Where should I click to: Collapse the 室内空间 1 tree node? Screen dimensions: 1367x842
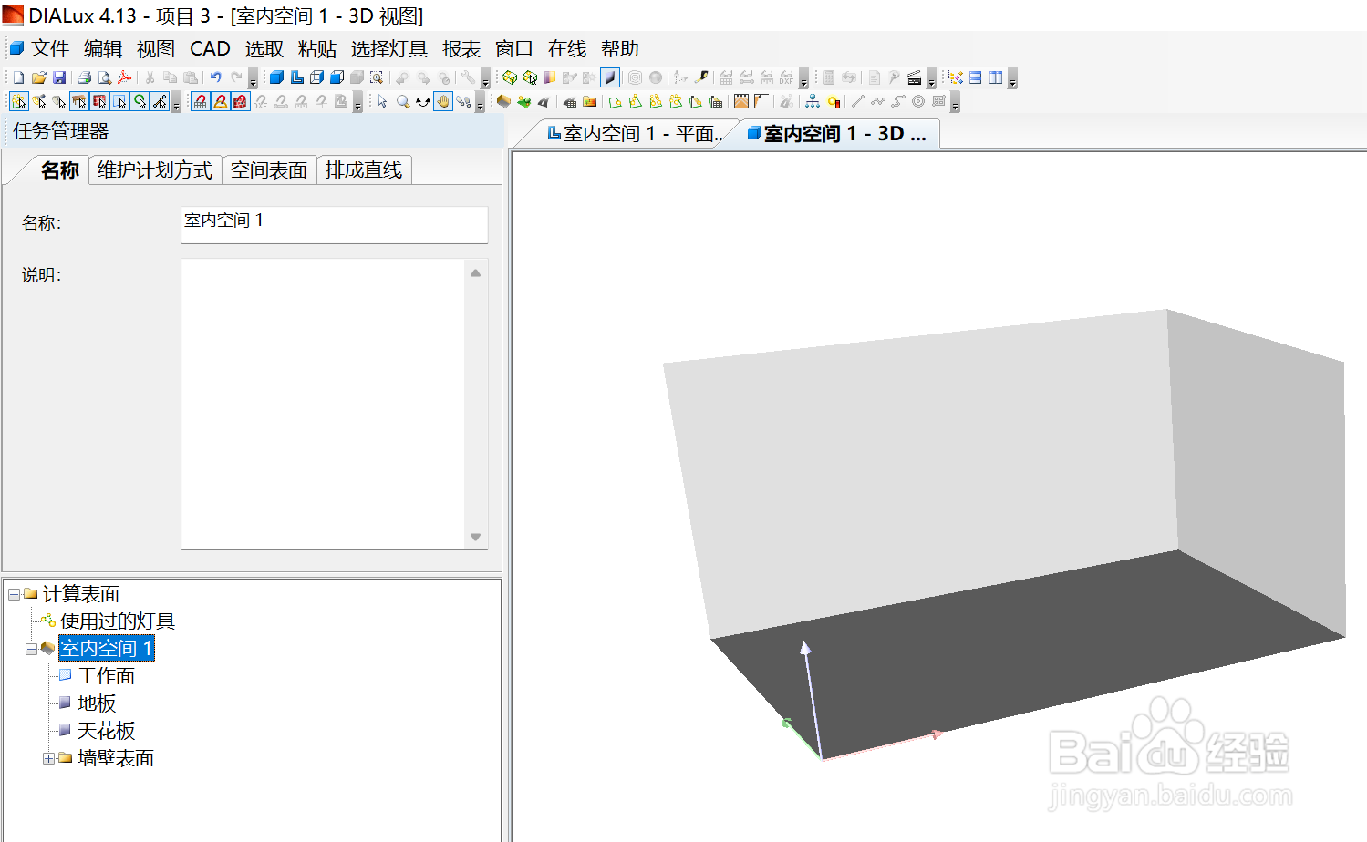coord(31,649)
